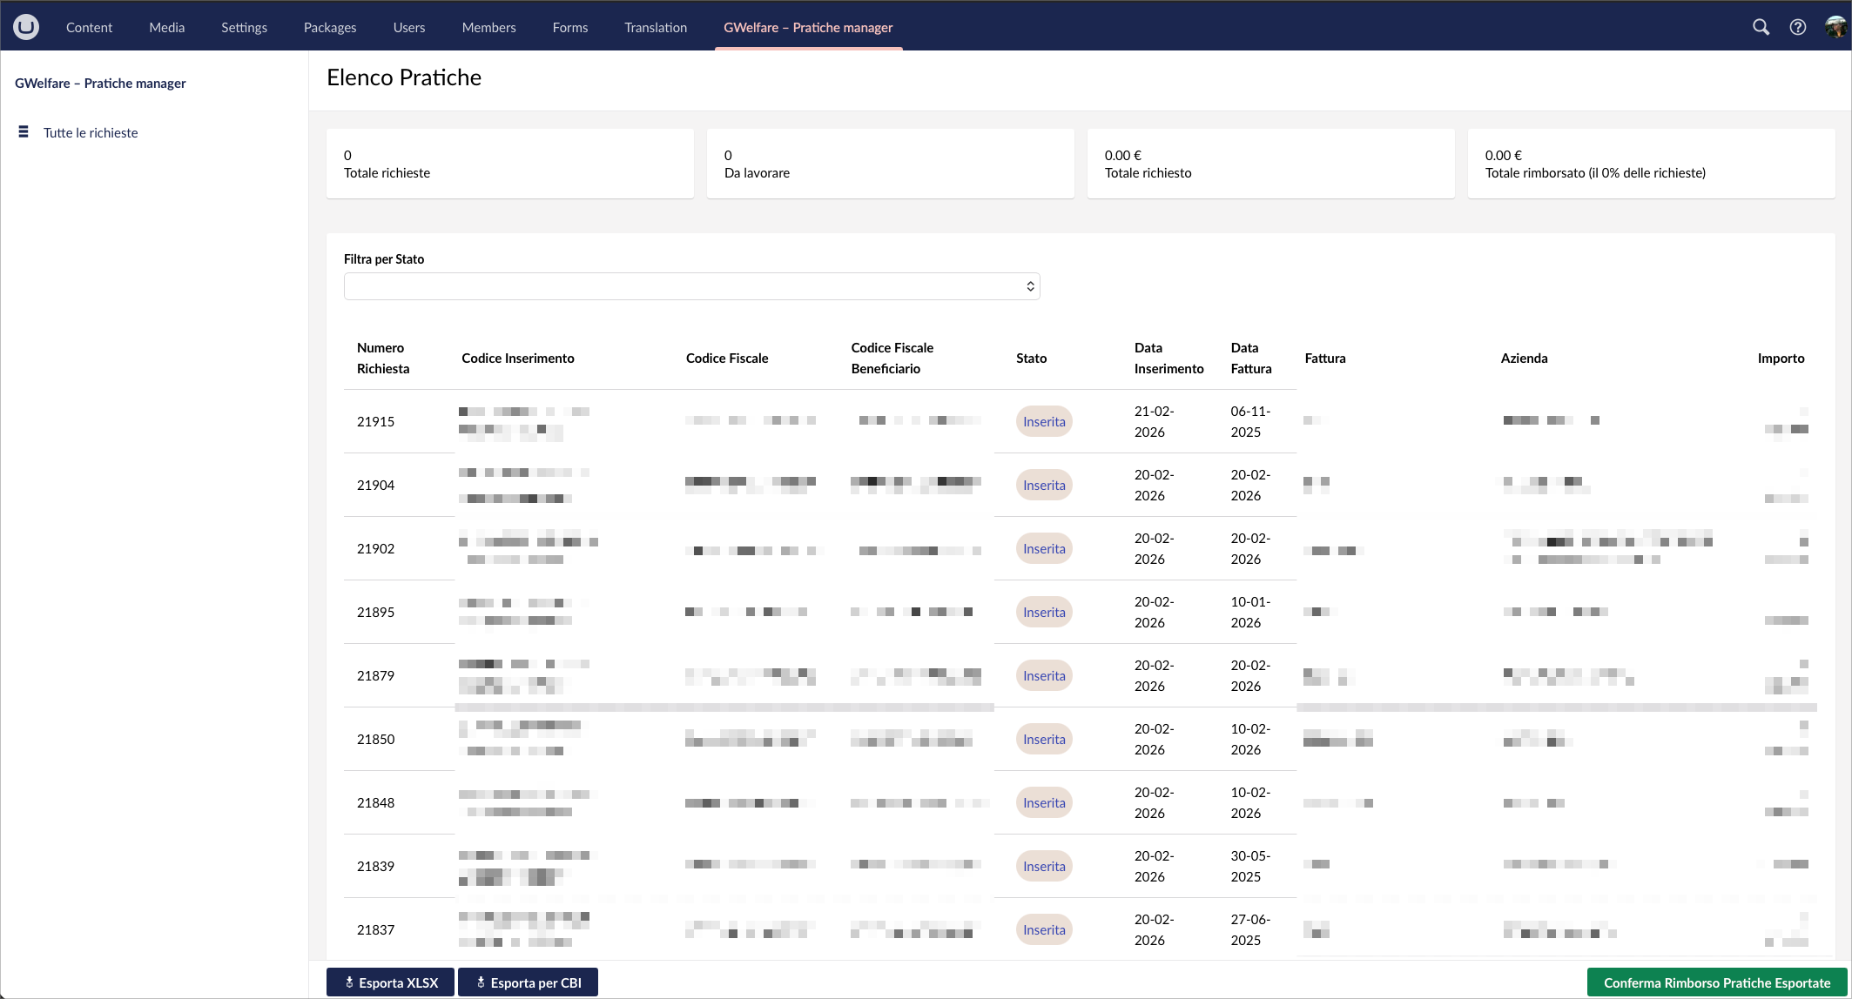The width and height of the screenshot is (1852, 999).
Task: Open the Settings section
Action: pos(244,27)
